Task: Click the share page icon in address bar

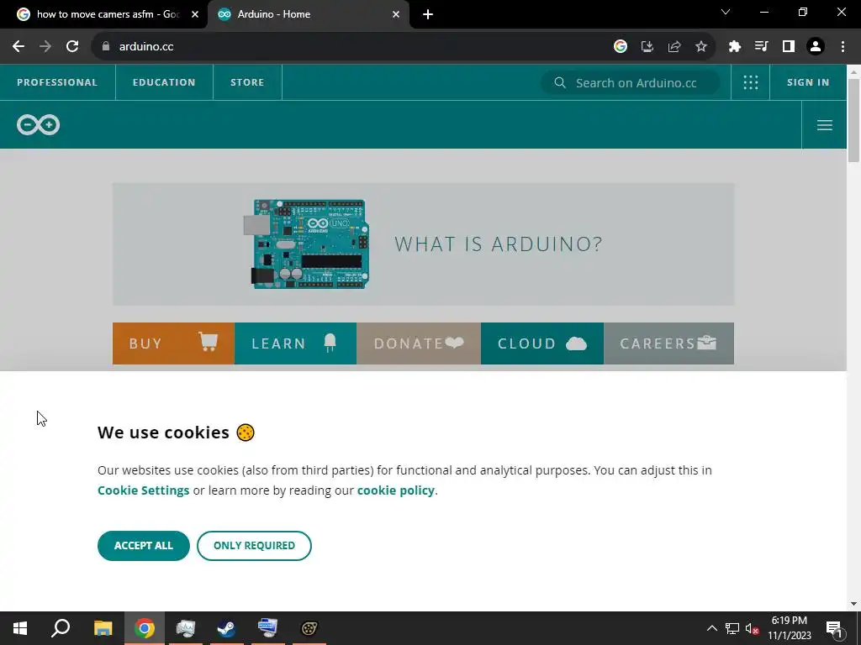Action: tap(673, 47)
